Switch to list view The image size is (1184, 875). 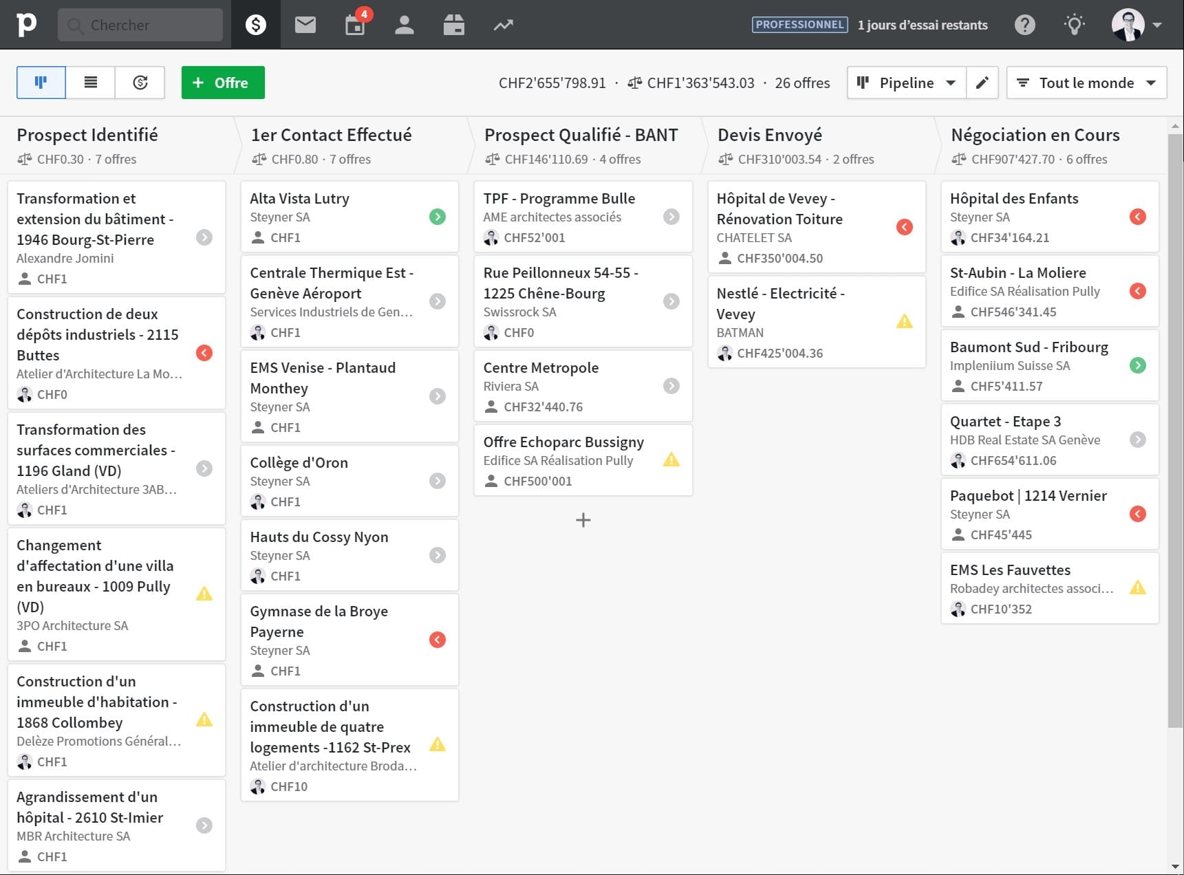(x=91, y=83)
